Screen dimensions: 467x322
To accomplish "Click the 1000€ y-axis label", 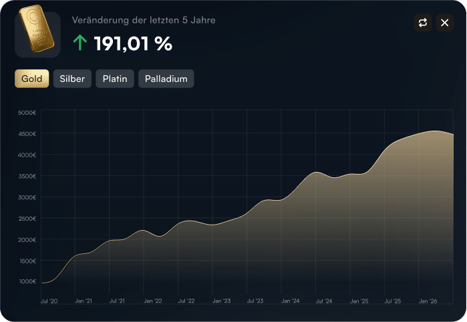I will 27,281.
